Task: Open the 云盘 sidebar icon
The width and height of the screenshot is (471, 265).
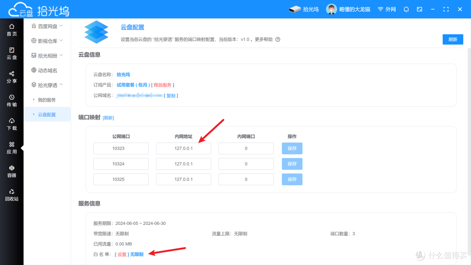Action: coord(12,53)
